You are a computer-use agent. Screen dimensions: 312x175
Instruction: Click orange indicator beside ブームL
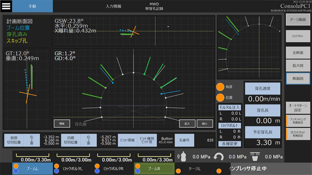click(x=16, y=166)
